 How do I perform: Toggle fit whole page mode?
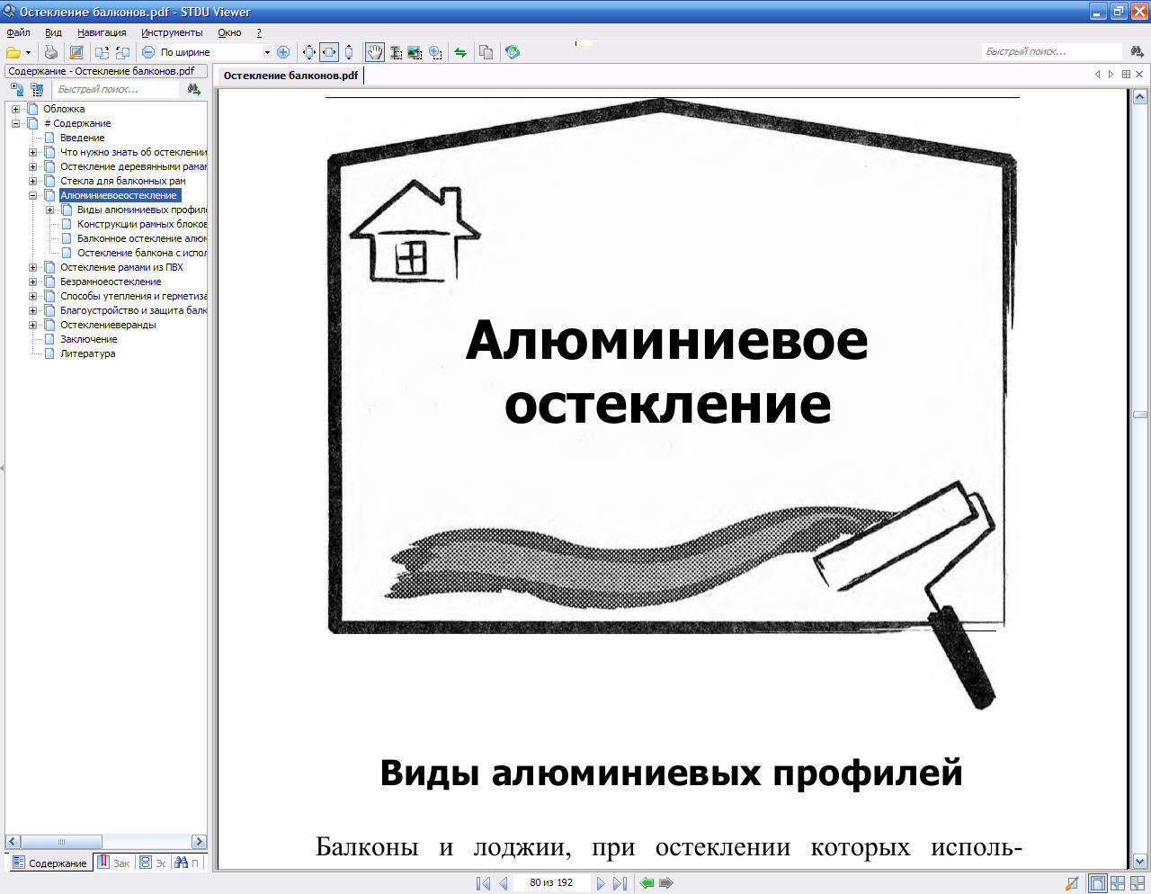(x=309, y=52)
